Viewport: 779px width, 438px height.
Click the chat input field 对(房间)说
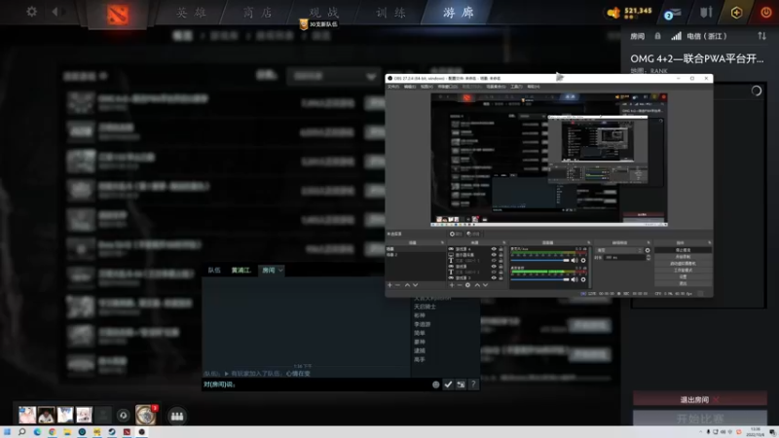pos(315,384)
